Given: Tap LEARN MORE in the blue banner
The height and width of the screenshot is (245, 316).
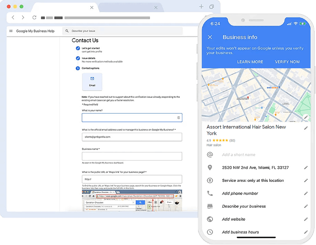Looking at the screenshot, I should click(x=250, y=62).
